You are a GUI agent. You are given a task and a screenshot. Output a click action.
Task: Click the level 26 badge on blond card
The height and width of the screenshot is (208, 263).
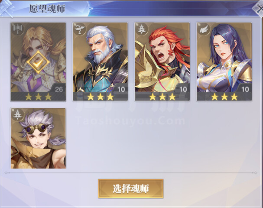[x=58, y=89]
